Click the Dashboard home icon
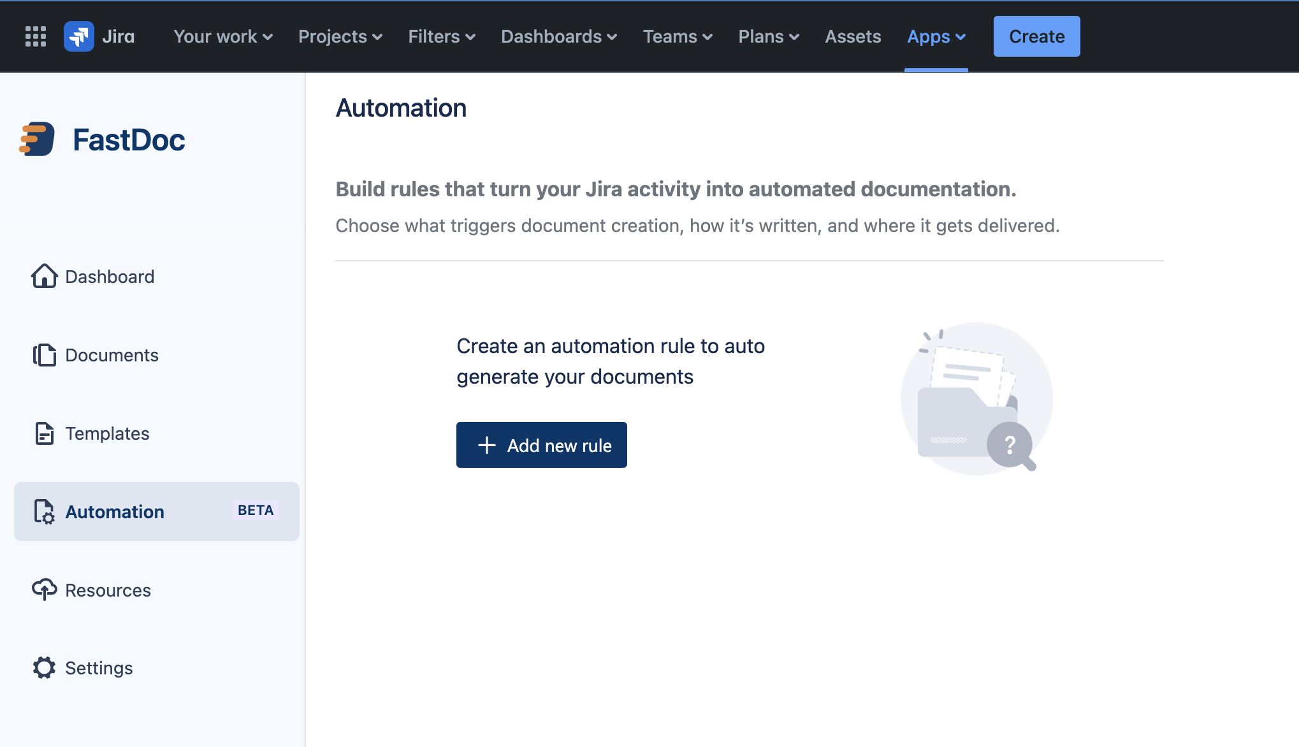Screen dimensions: 1299x747 point(45,276)
